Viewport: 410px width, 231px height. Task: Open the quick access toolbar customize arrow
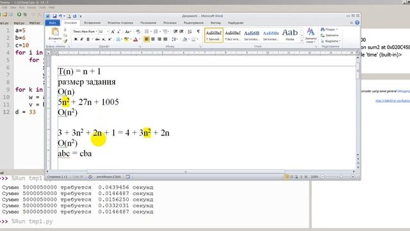81,17
